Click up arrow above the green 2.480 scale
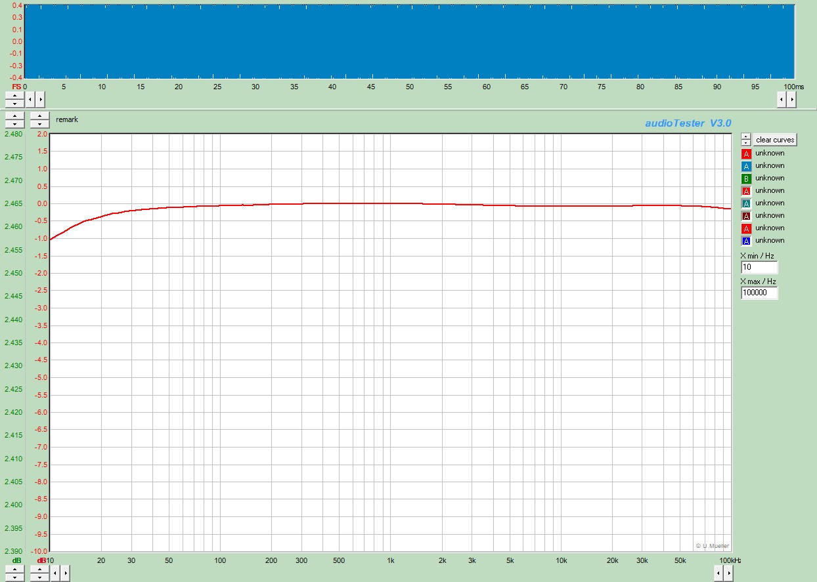 (14, 116)
